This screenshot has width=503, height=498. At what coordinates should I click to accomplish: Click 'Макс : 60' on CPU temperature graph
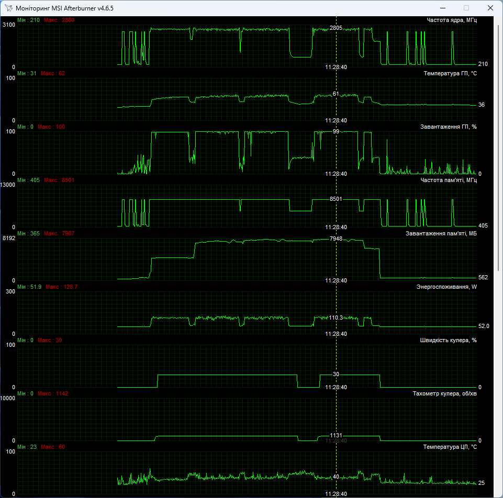(53, 447)
